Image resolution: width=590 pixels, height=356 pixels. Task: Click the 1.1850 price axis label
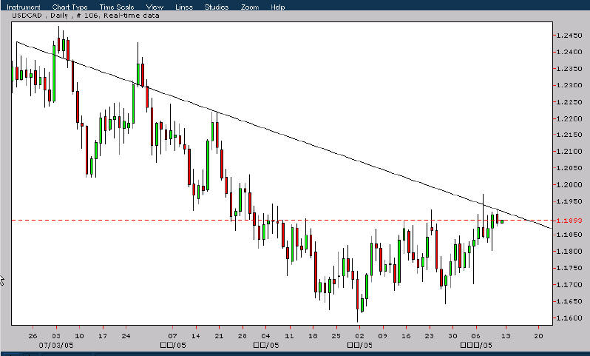pyautogui.click(x=569, y=235)
